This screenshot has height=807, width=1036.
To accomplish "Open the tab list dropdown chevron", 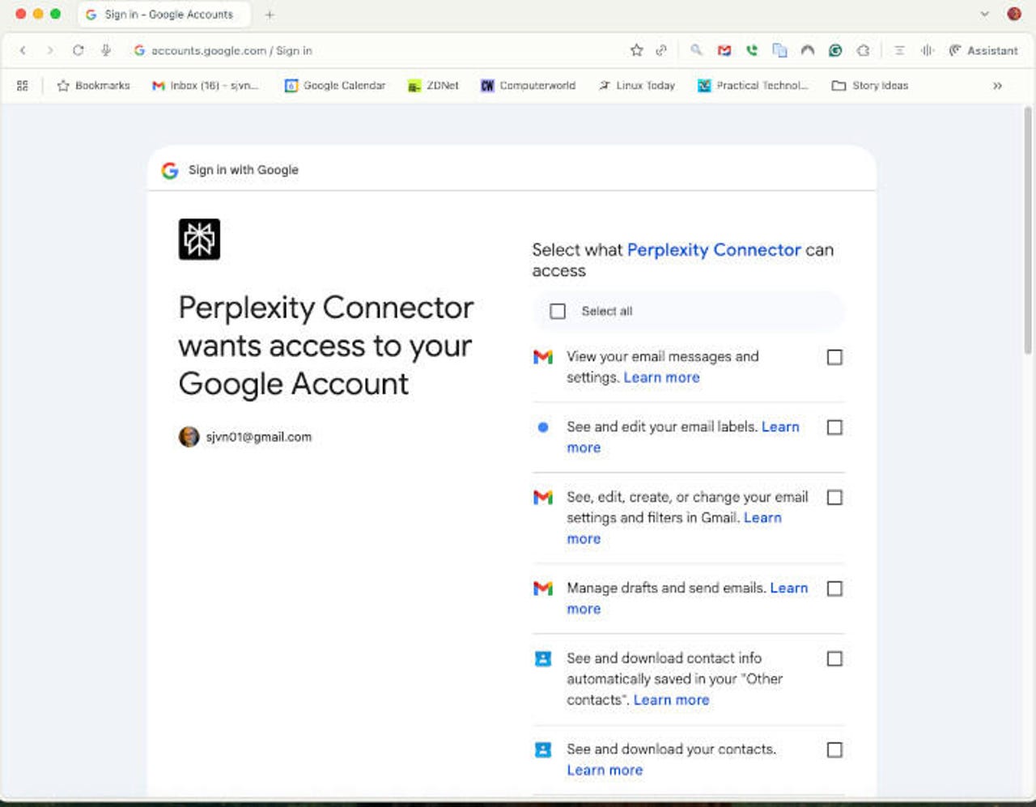I will 984,14.
